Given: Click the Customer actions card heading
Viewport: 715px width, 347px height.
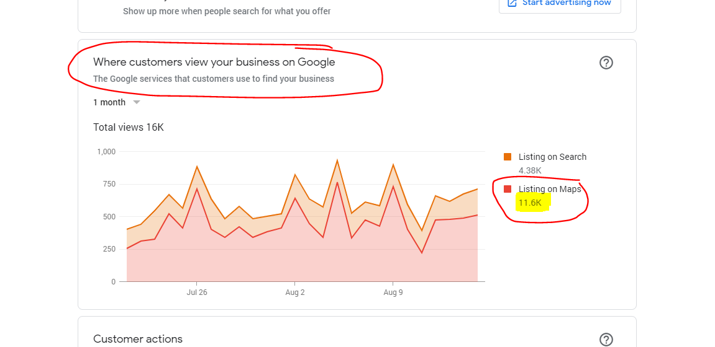Looking at the screenshot, I should [138, 339].
